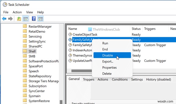Image resolution: width=176 pixels, height=104 pixels.
Task: Open the View menu
Action: click(x=29, y=12)
